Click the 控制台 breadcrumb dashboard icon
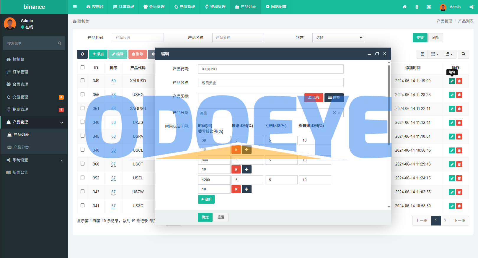This screenshot has width=478, height=258. coord(75,21)
